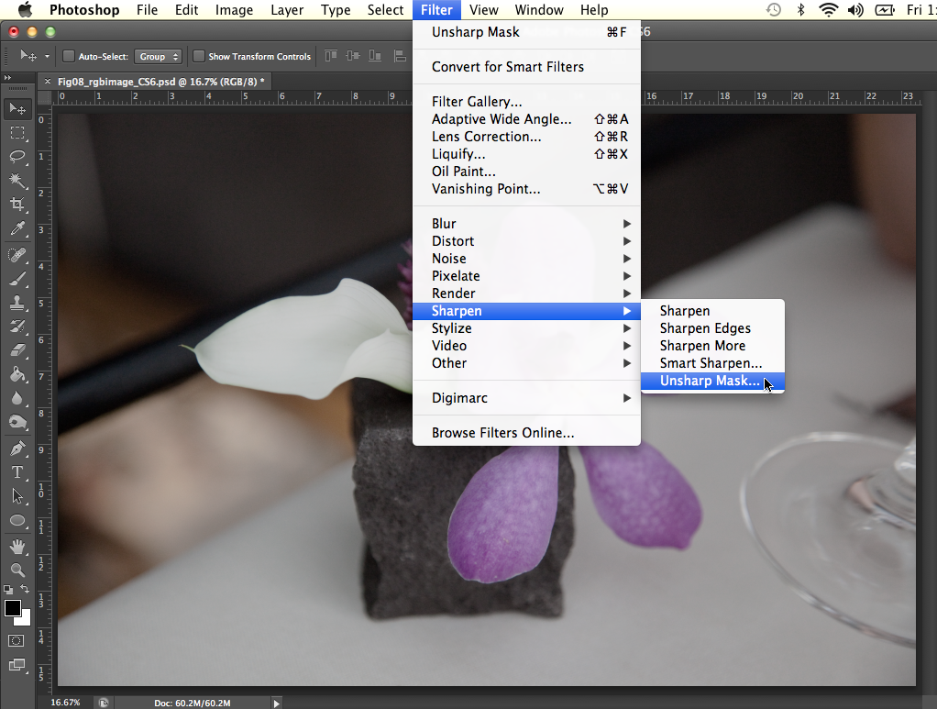Image resolution: width=937 pixels, height=709 pixels.
Task: Click the Zoom tool magnifier
Action: pos(17,570)
